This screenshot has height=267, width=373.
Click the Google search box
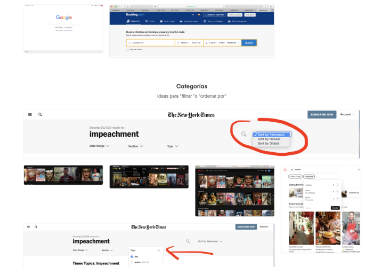coord(64,23)
